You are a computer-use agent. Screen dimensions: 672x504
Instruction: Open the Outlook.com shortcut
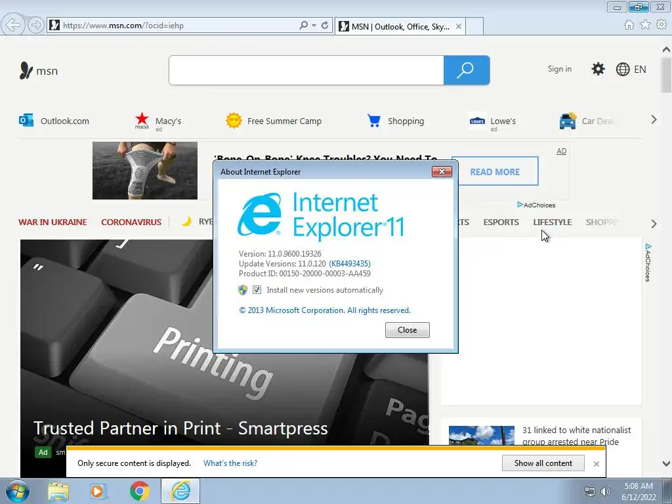[x=54, y=121]
